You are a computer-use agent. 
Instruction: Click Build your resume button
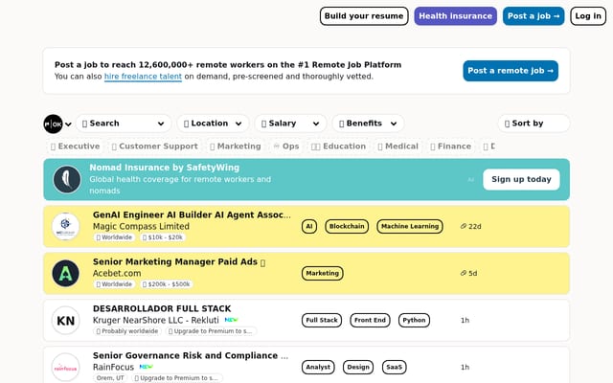click(x=364, y=16)
